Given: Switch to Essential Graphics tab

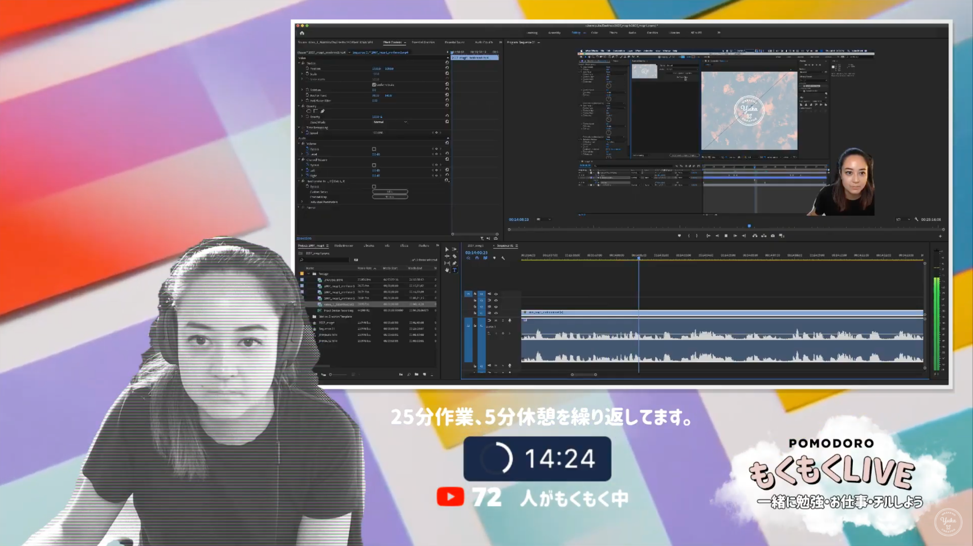Looking at the screenshot, I should [423, 42].
